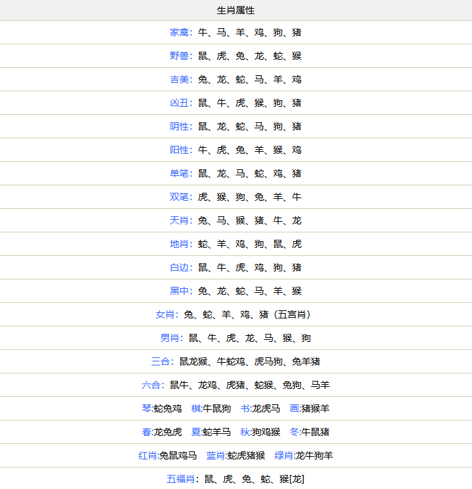Click the 阴性 row label
Image resolution: width=472 pixels, height=489 pixels.
pyautogui.click(x=179, y=126)
